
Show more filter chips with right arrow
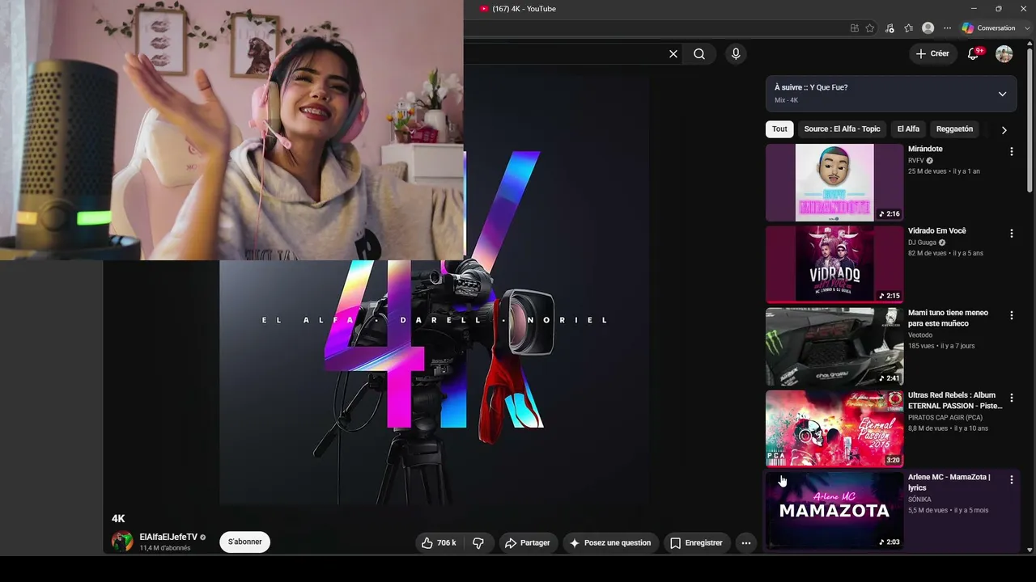[x=1004, y=129]
